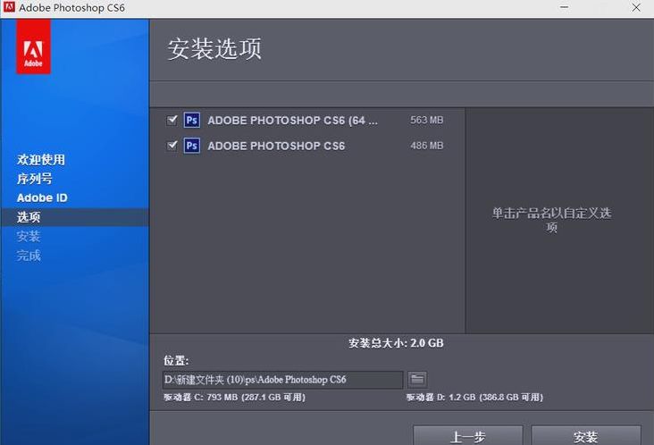This screenshot has width=654, height=445.
Task: Click the Adobe logo in the sidebar
Action: [x=33, y=46]
